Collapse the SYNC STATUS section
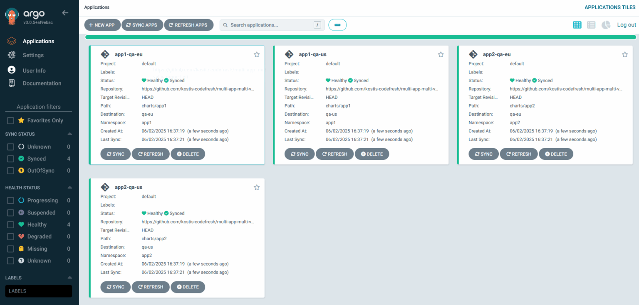This screenshot has width=639, height=305. click(x=69, y=134)
